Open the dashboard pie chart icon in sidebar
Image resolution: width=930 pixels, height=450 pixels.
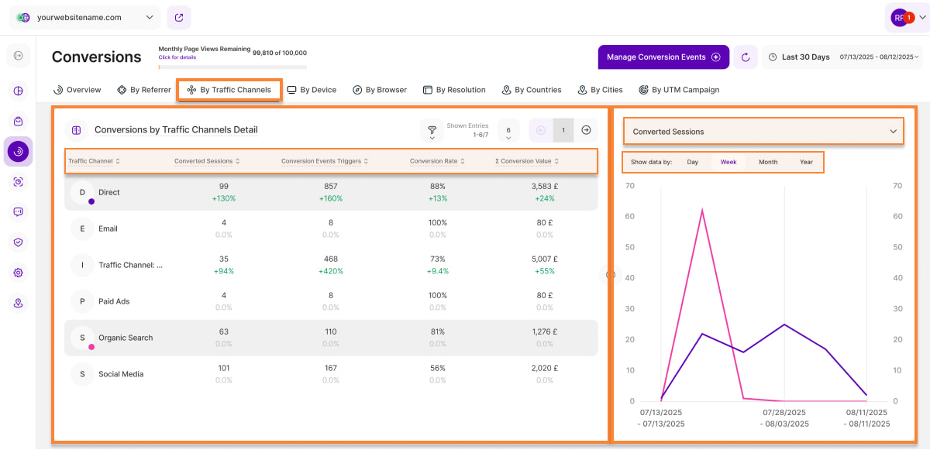pyautogui.click(x=19, y=91)
